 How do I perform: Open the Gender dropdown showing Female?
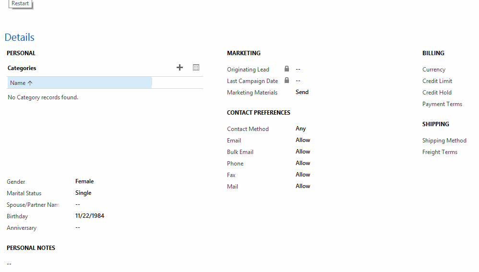pos(84,181)
